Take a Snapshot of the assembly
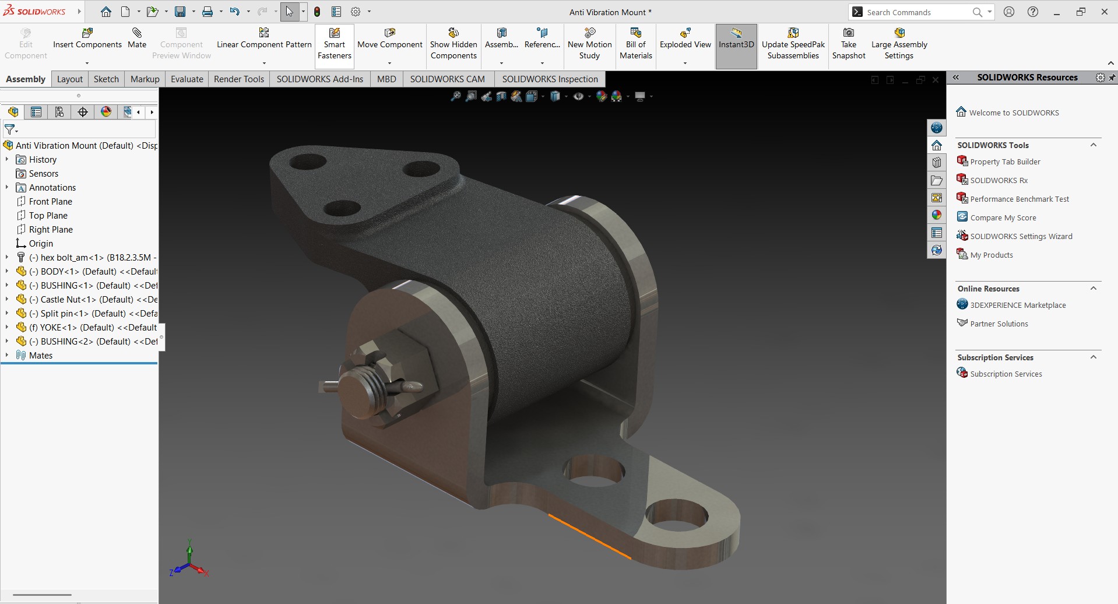This screenshot has width=1118, height=604. [849, 44]
